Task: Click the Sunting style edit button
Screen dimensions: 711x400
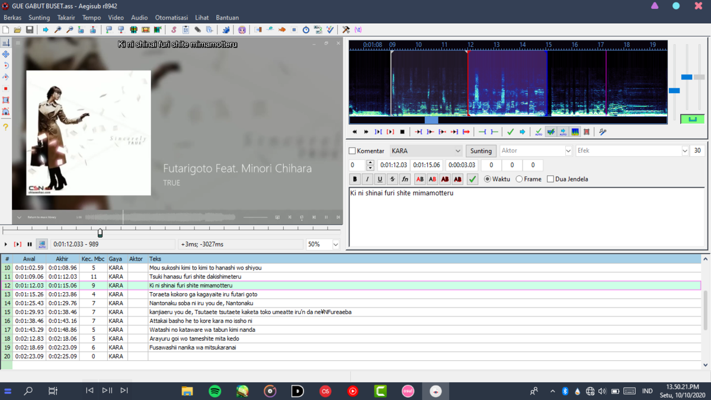Action: pyautogui.click(x=481, y=151)
